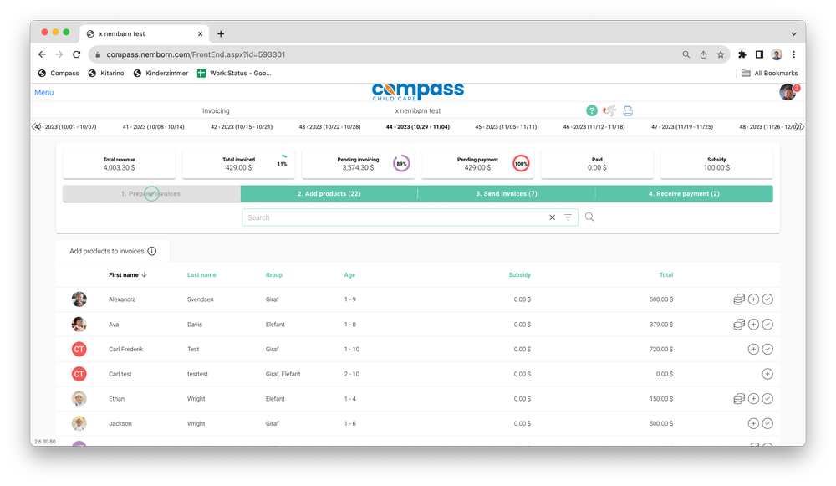Open the filter options in search box
Viewport: 836px width, 486px height.
[x=568, y=217]
